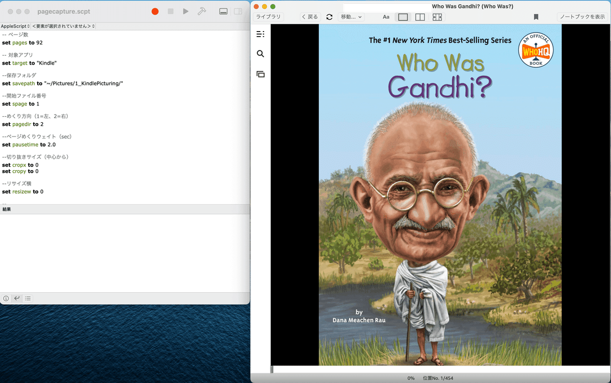Select the fit-width view icon in Kindle
This screenshot has height=383, width=611.
(437, 17)
